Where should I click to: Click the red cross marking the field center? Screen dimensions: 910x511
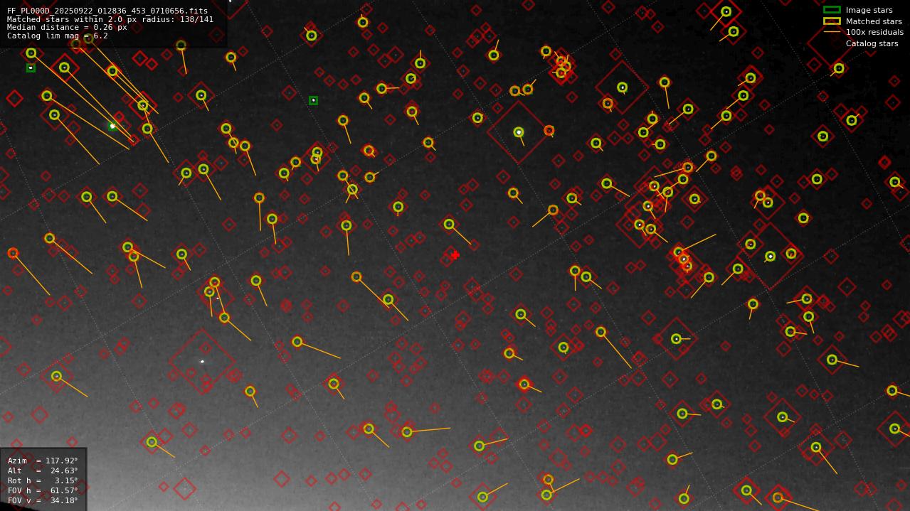point(455,255)
